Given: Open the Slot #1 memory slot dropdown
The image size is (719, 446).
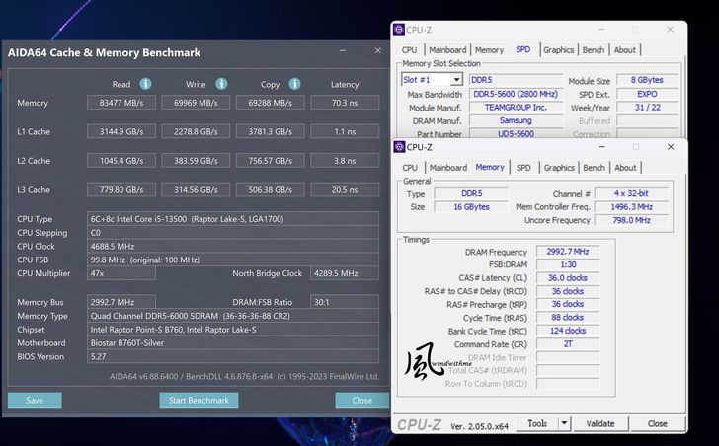Looking at the screenshot, I should [456, 80].
